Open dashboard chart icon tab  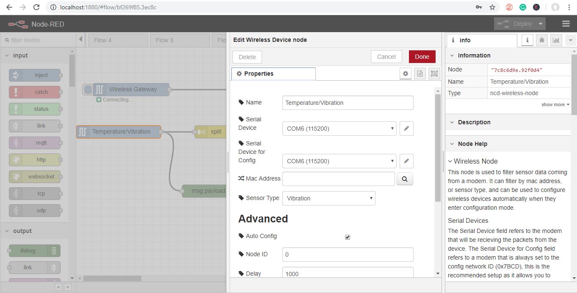pos(556,40)
